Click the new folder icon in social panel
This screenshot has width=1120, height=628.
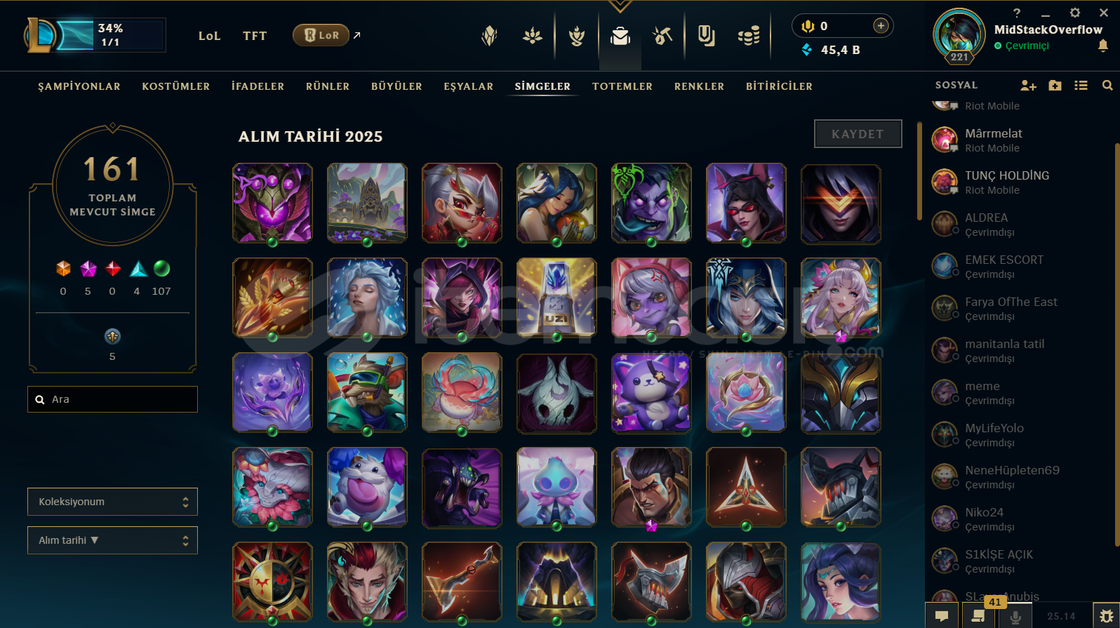[1055, 86]
